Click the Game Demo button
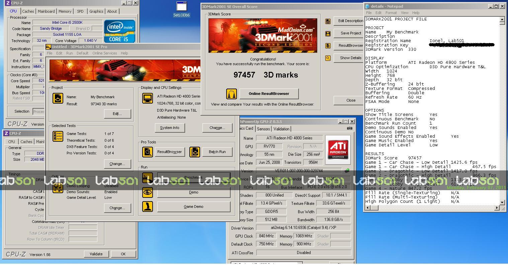 (194, 207)
